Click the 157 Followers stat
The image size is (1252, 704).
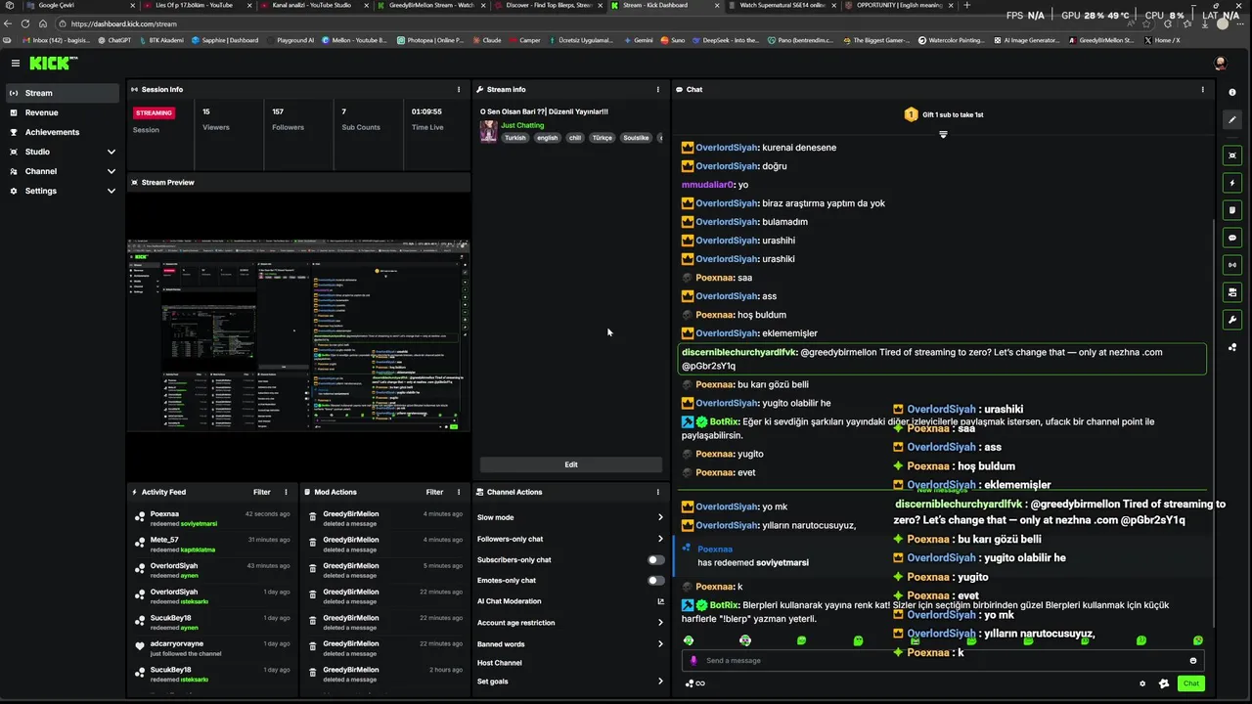(x=288, y=119)
